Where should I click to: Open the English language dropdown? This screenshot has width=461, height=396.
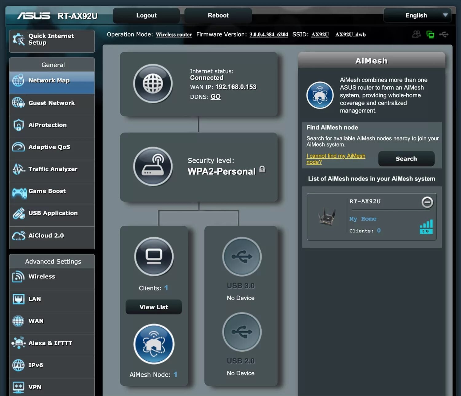click(x=418, y=15)
